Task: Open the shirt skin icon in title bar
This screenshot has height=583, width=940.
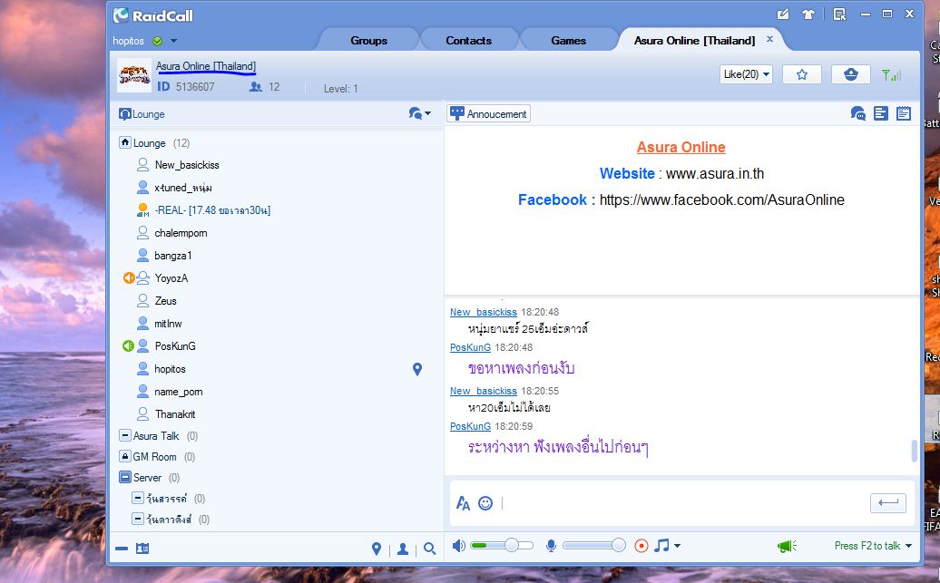Action: [808, 15]
